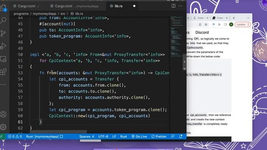This screenshot has height=150, width=267.
Task: Open the remote window indicator in status bar
Action: [2, 136]
